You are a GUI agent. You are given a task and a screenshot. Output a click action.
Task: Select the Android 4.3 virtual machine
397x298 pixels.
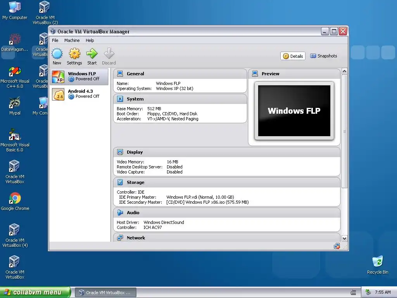[79, 94]
